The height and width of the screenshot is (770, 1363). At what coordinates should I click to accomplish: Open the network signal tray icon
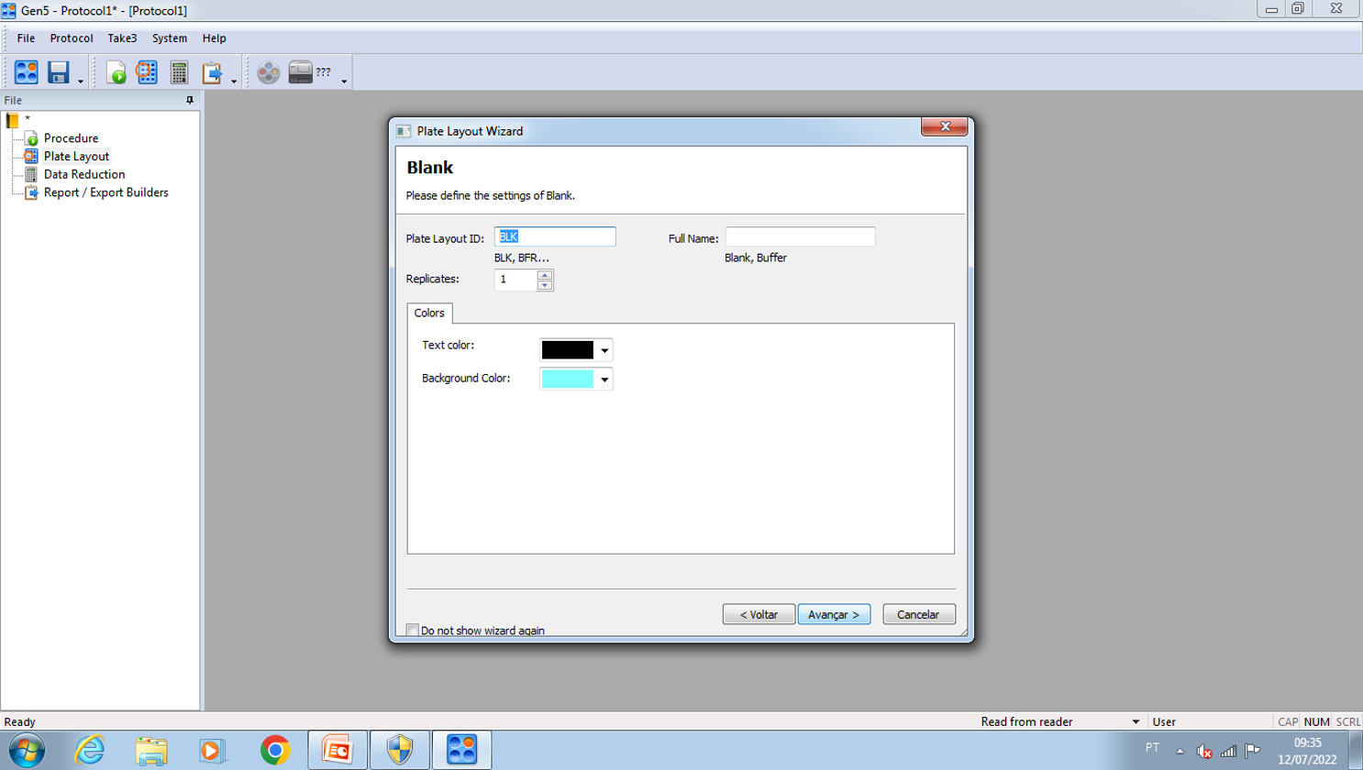tap(1228, 752)
